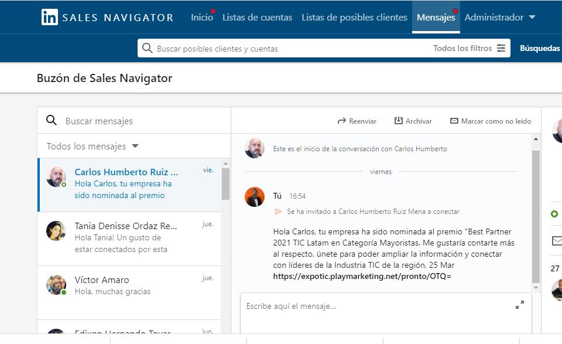
Task: Open the expotic.playmarketing.net link
Action: tap(362, 276)
